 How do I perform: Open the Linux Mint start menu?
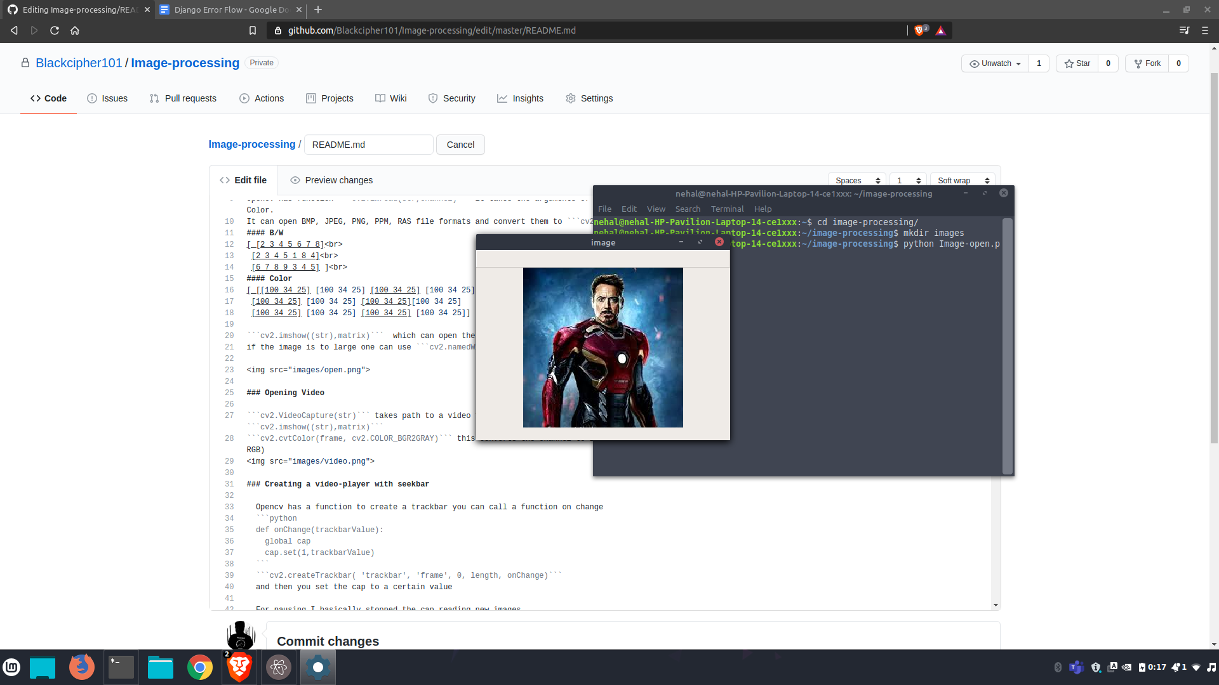click(x=12, y=667)
